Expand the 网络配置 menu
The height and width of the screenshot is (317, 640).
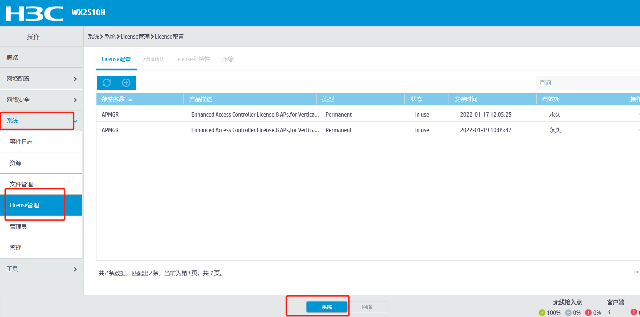(41, 79)
